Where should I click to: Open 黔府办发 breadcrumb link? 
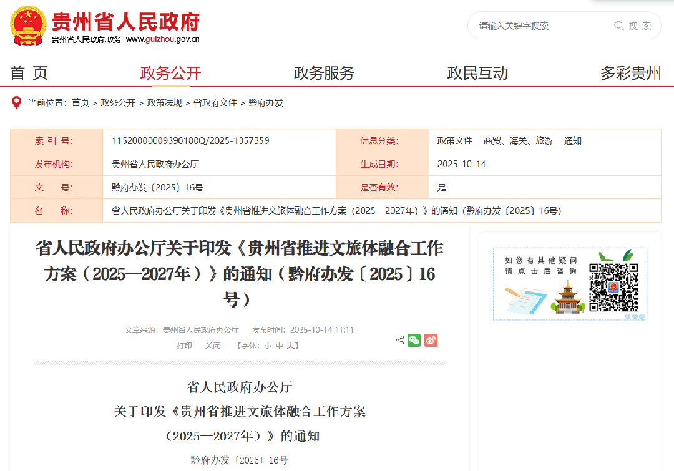267,103
